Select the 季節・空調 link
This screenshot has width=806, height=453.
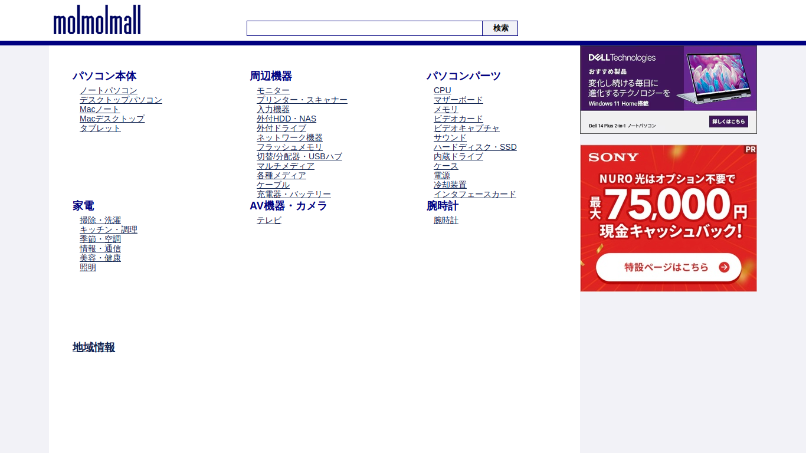(100, 239)
